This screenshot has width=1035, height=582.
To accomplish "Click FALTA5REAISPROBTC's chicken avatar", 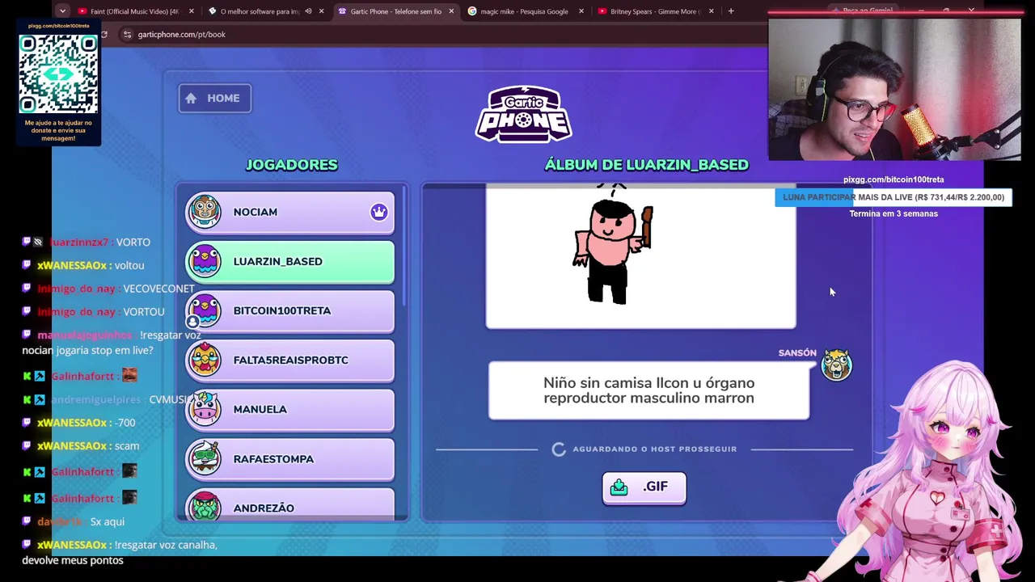I will click(x=204, y=360).
